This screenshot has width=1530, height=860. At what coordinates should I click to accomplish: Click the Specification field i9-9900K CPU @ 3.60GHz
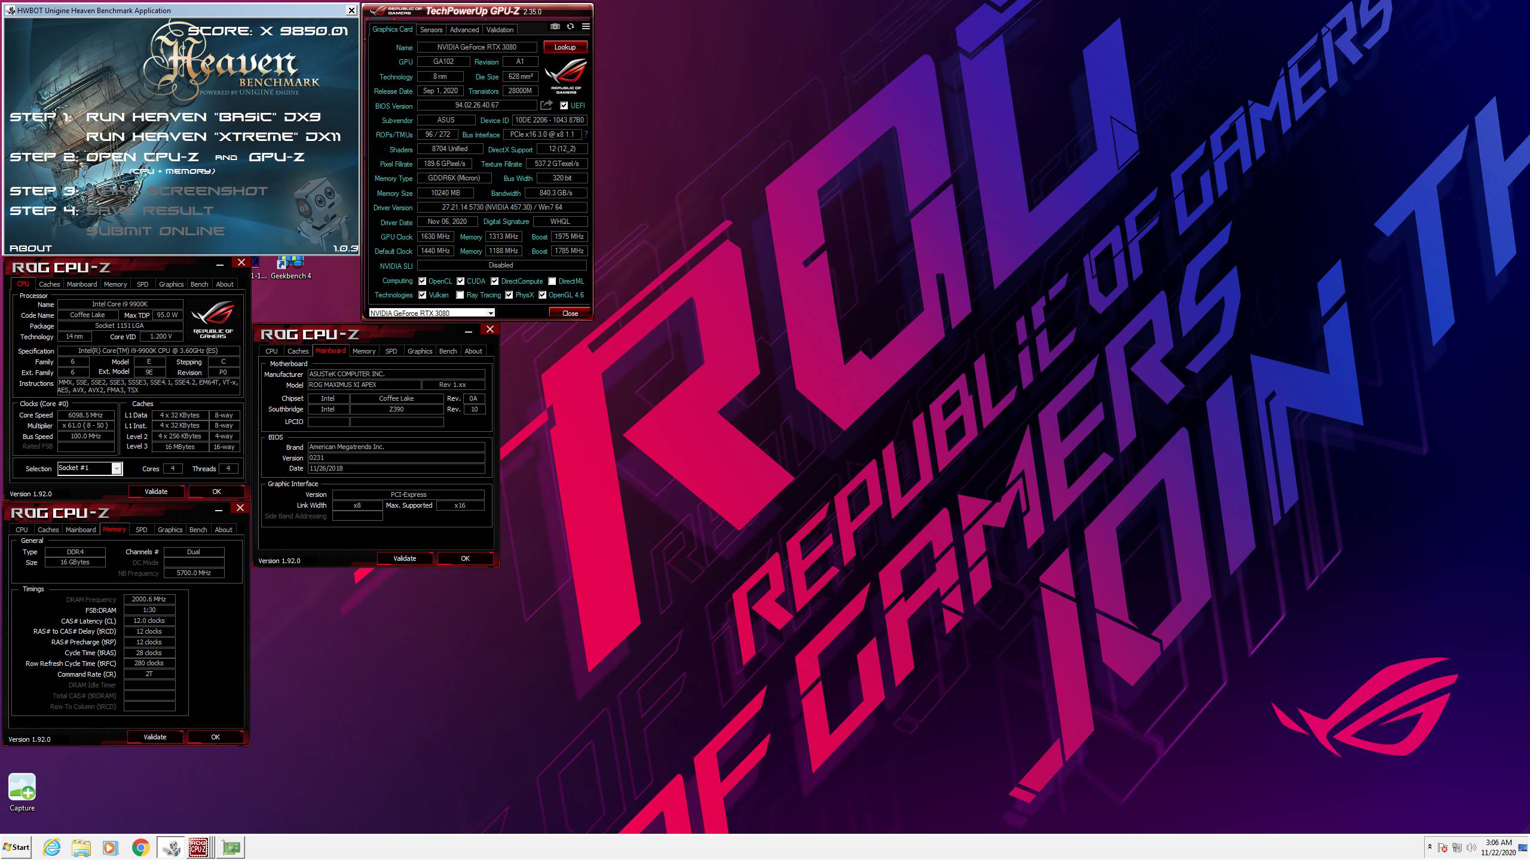click(148, 351)
